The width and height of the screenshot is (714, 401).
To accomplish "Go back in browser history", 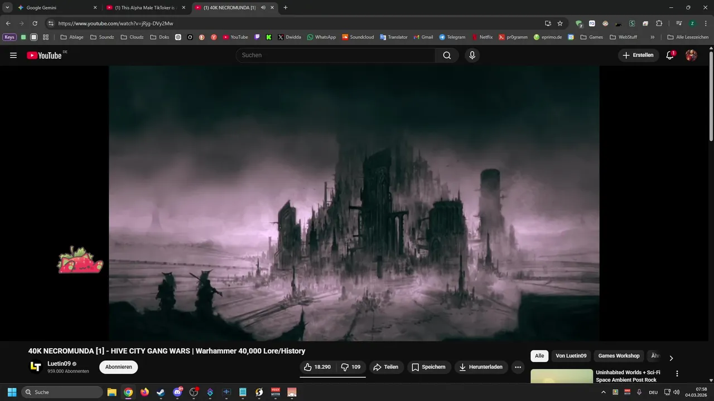I will pyautogui.click(x=8, y=23).
